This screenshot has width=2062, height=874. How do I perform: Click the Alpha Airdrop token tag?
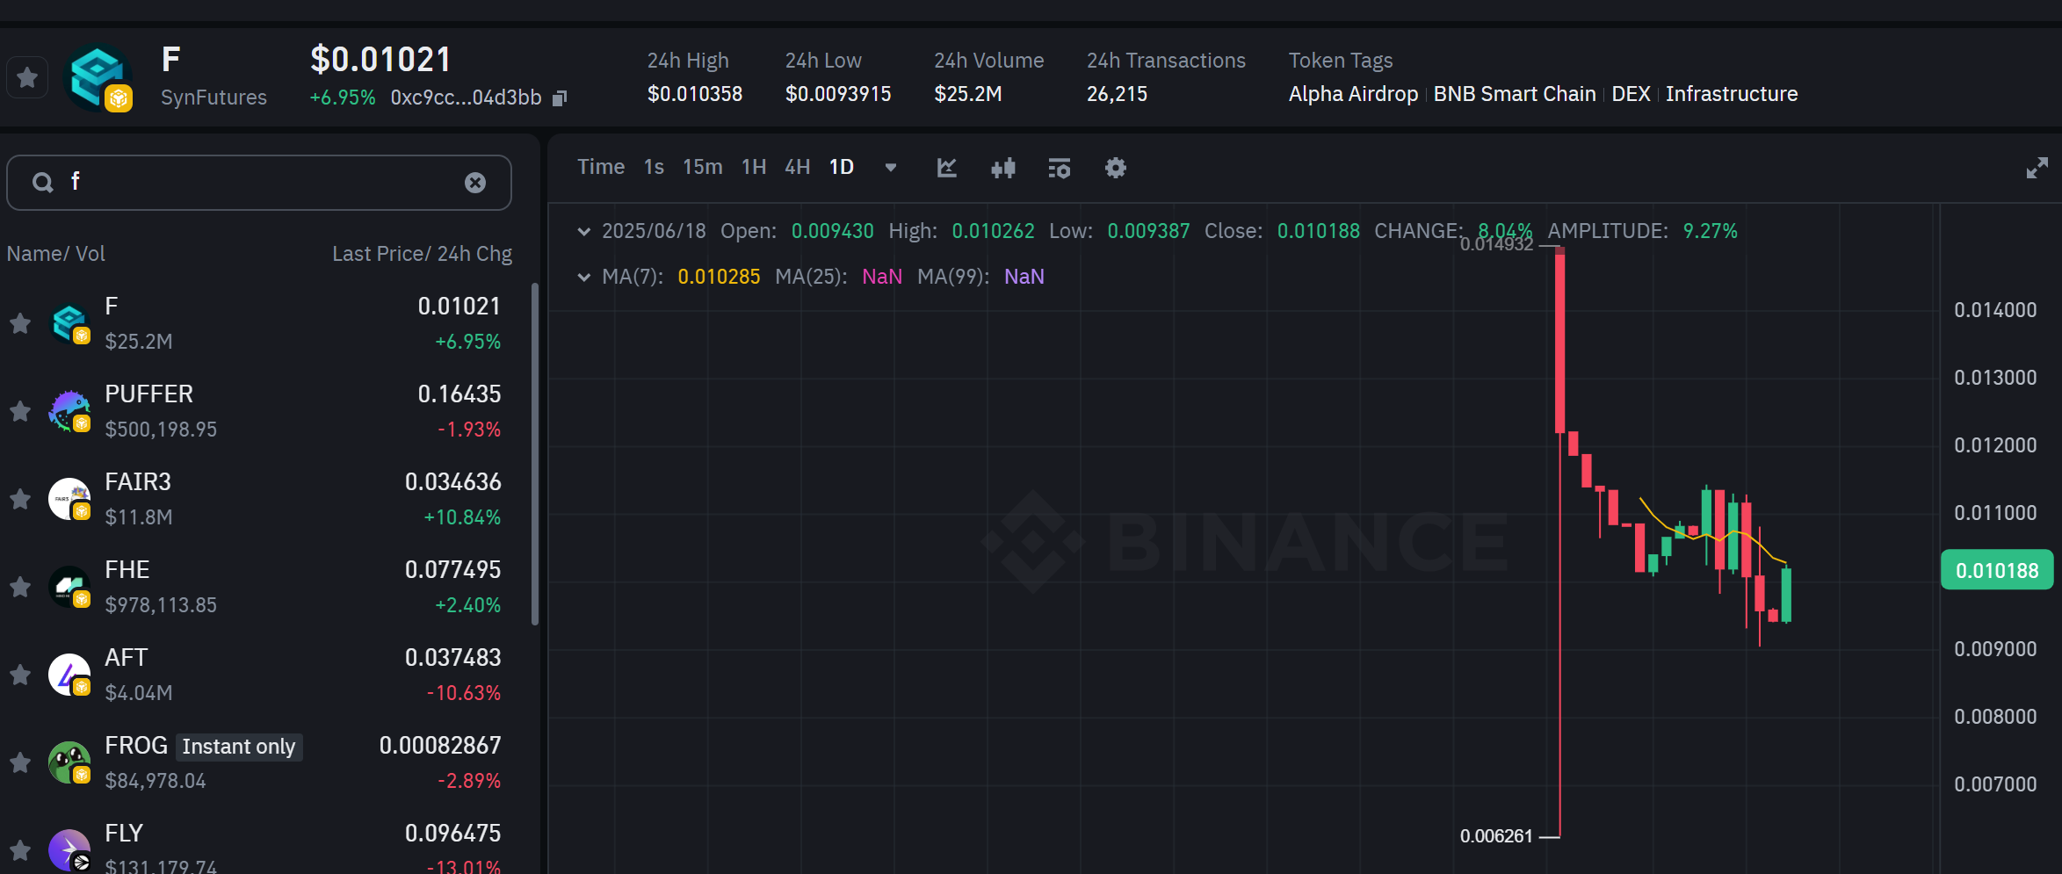pyautogui.click(x=1353, y=94)
